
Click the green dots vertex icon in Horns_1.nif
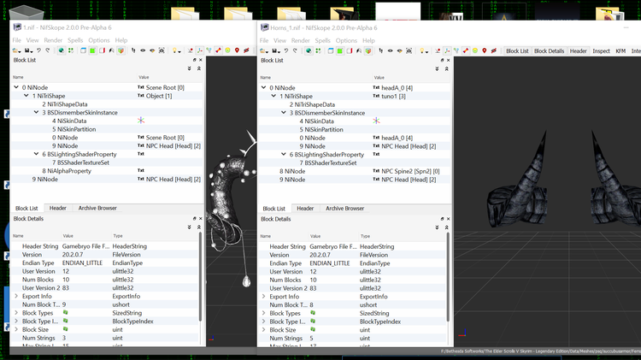click(x=318, y=50)
